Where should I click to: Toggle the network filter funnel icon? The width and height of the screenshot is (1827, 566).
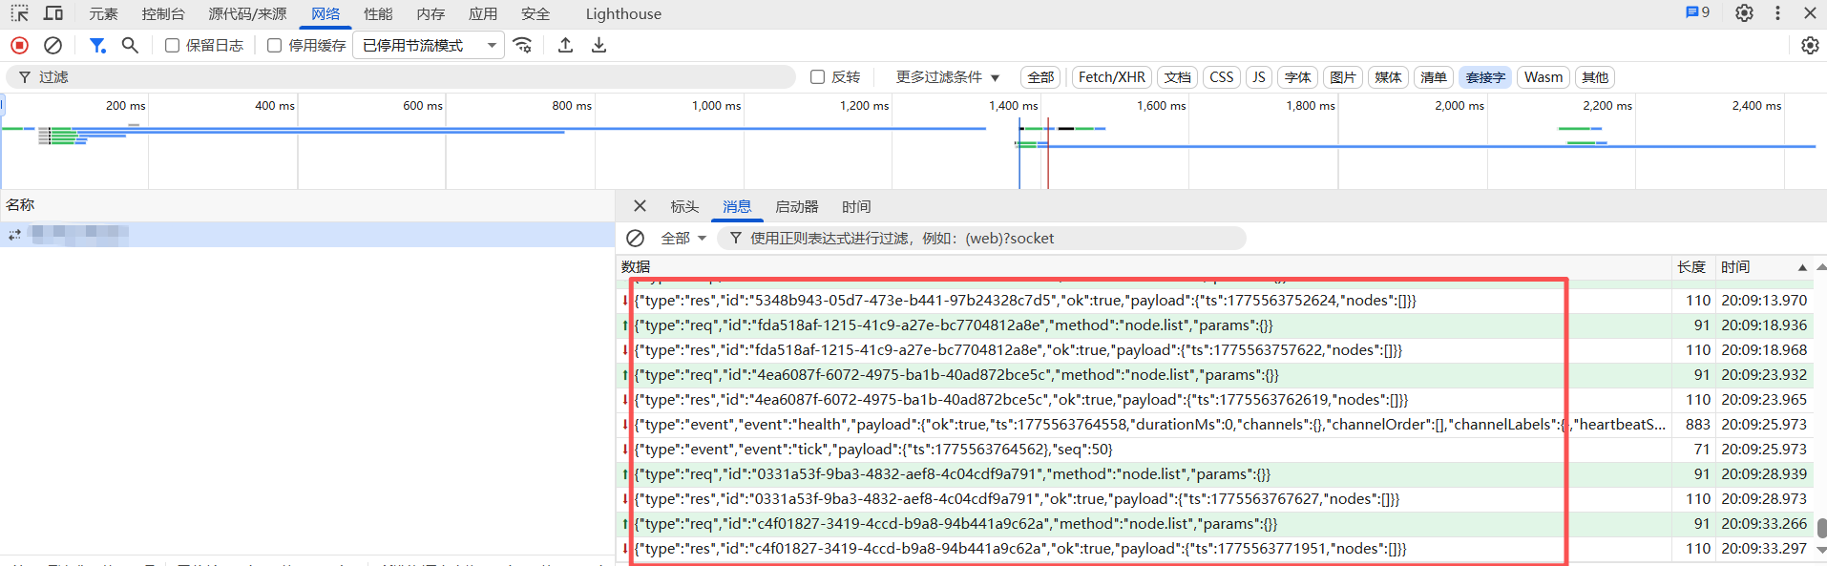97,45
